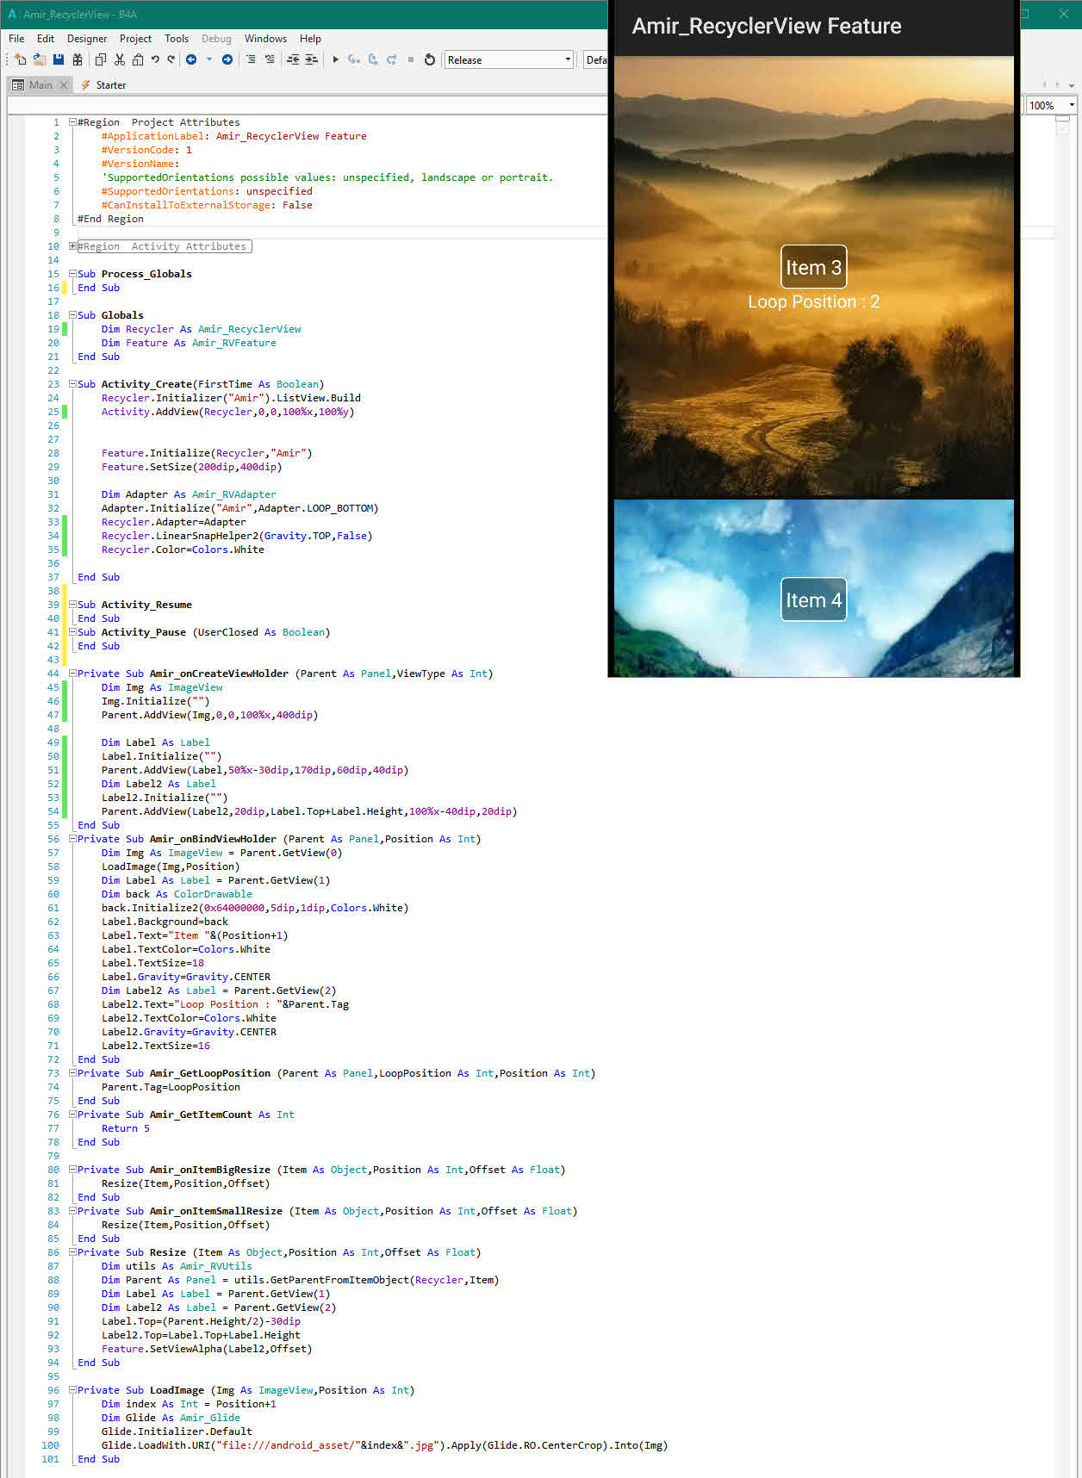1082x1478 pixels.
Task: Click the Open project toolbar icon
Action: [40, 59]
